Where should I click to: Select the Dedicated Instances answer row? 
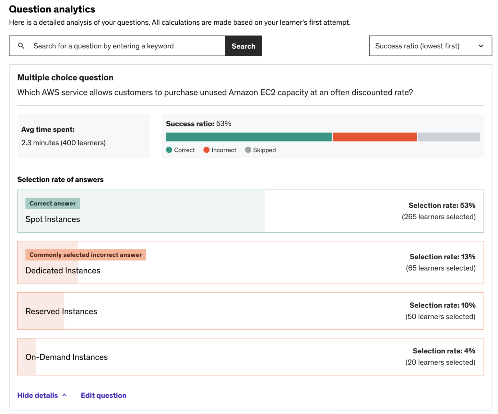tap(251, 262)
